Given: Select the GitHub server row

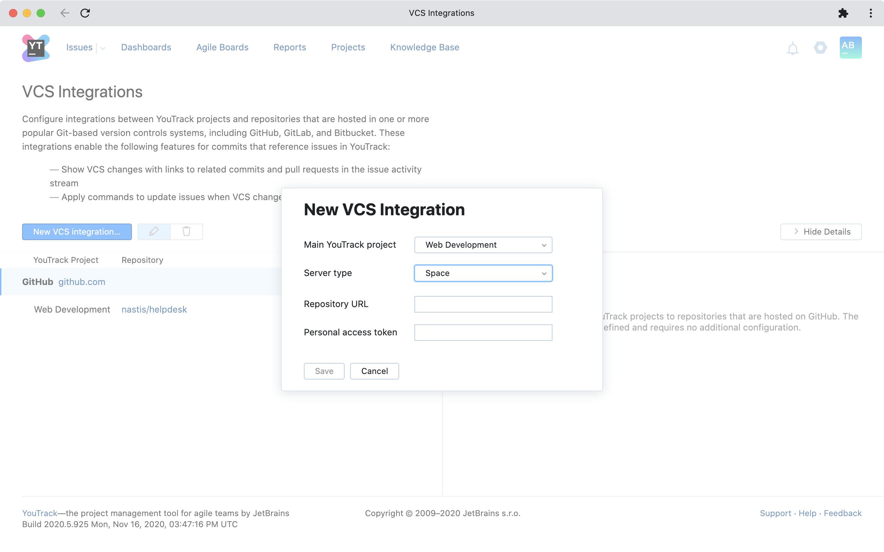Looking at the screenshot, I should point(141,282).
